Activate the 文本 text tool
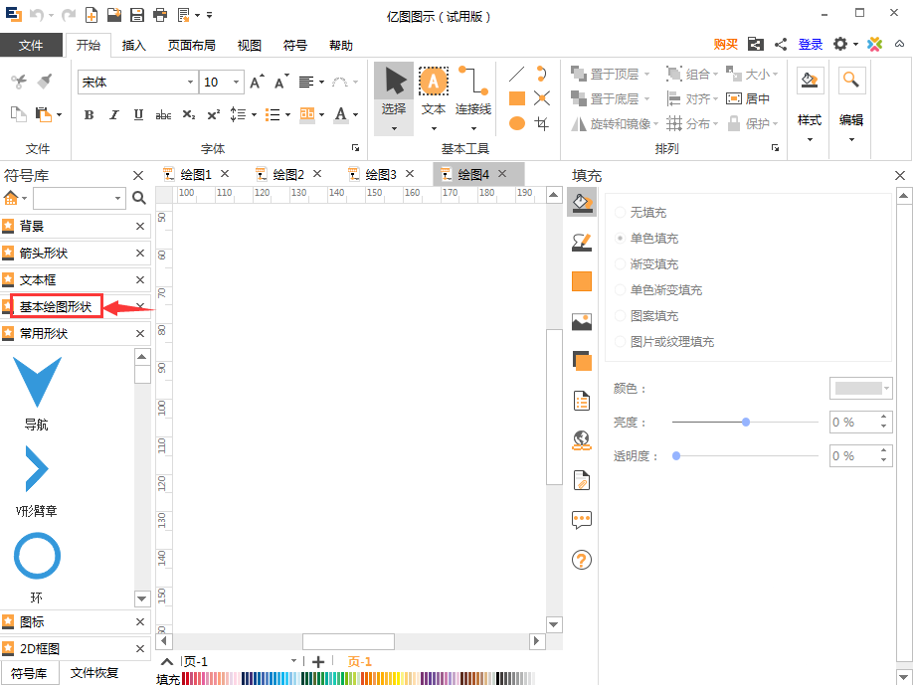This screenshot has height=685, width=915. tap(434, 96)
